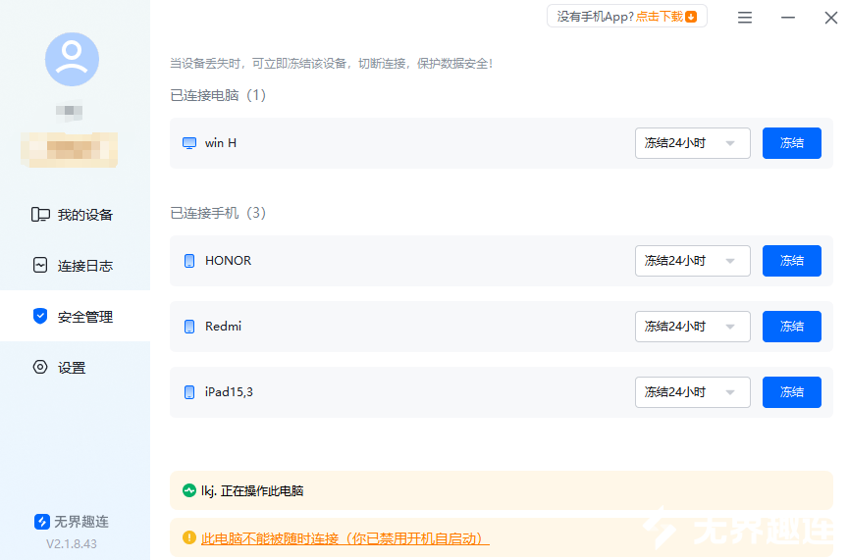This screenshot has height=560, width=848.
Task: Go to 我的设备 in the sidebar
Action: coord(75,215)
